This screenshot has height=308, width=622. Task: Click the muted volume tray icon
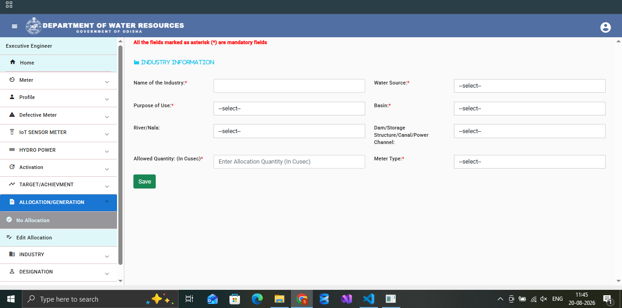pos(544,299)
